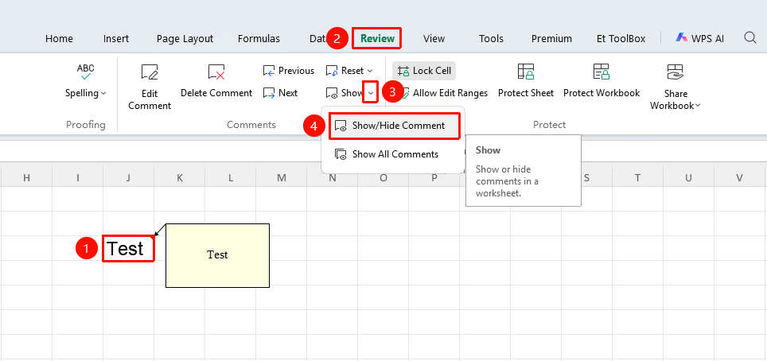
Task: Select column header M
Action: pos(282,177)
